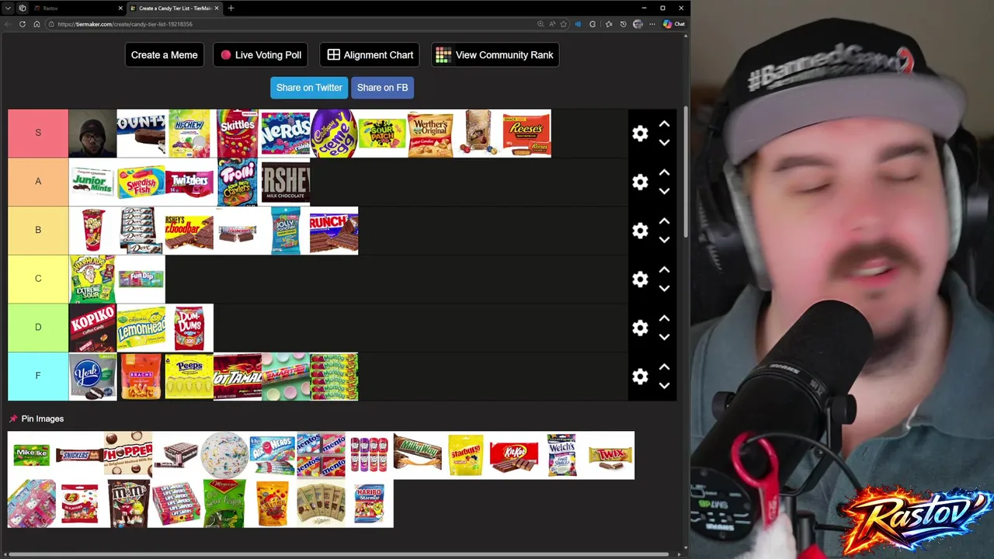Click the S tier label color cell

[x=38, y=133]
